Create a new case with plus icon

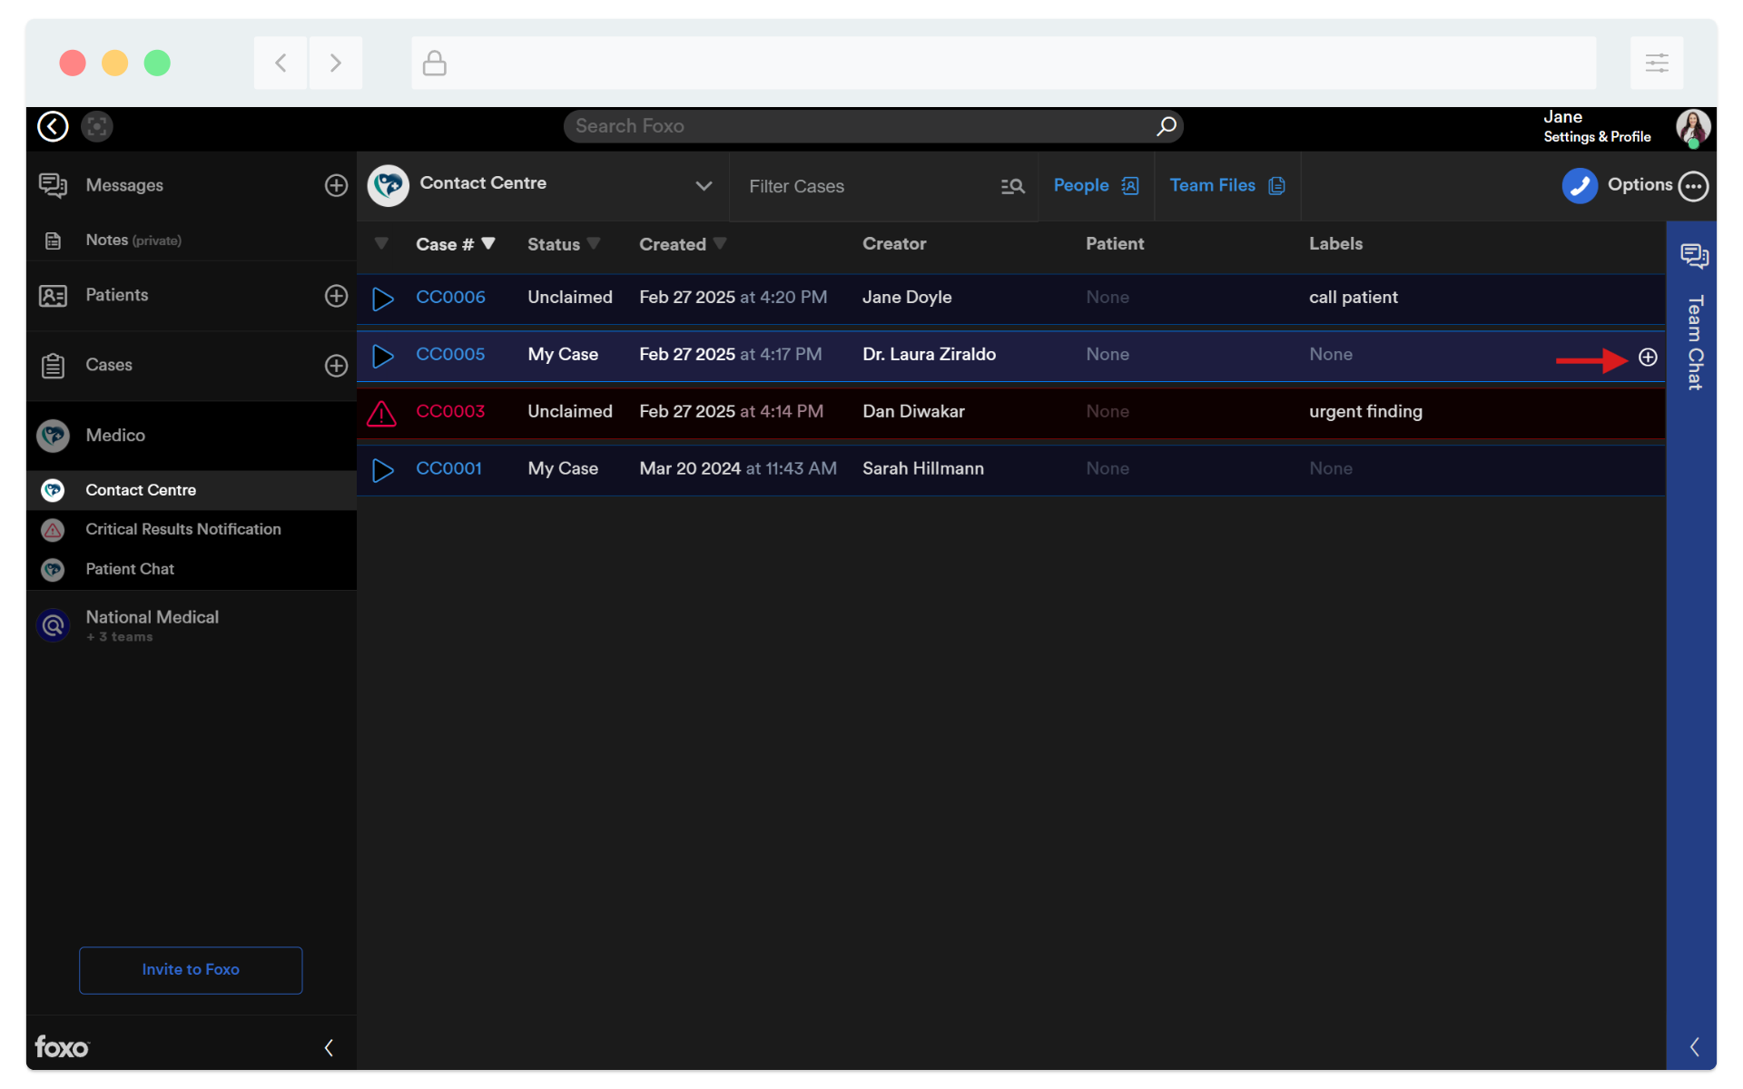(x=336, y=366)
